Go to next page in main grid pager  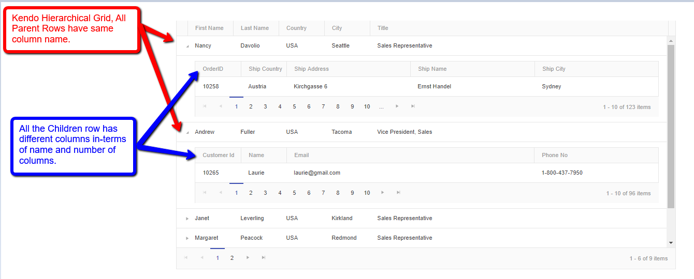(248, 258)
